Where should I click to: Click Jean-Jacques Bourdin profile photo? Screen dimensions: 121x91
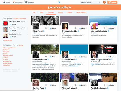(94, 55)
